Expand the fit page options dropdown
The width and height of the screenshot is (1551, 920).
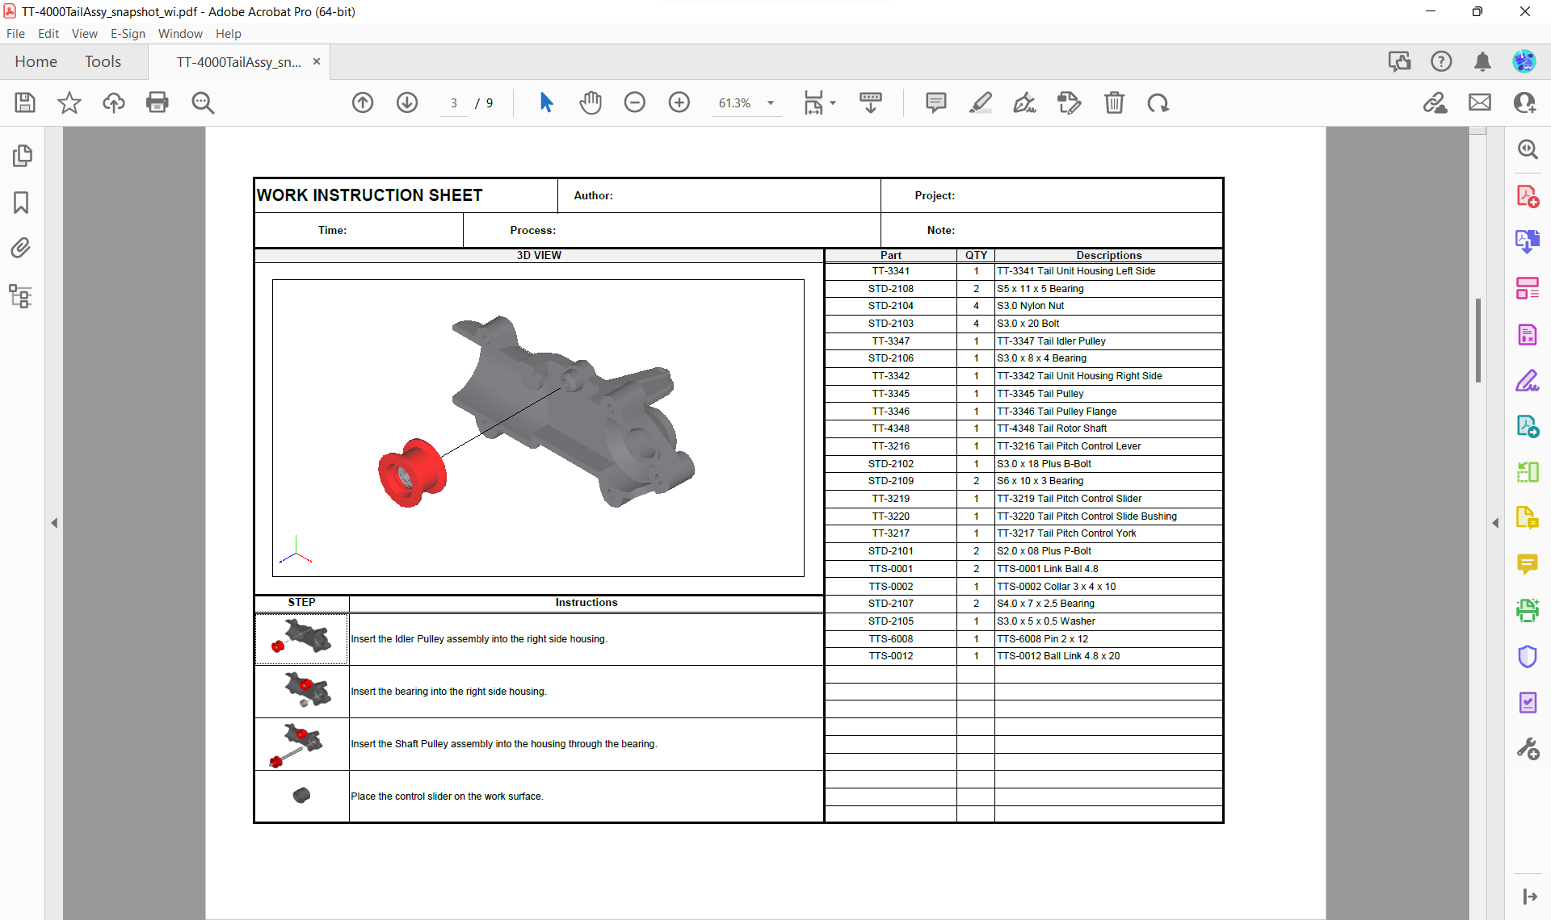click(x=833, y=102)
